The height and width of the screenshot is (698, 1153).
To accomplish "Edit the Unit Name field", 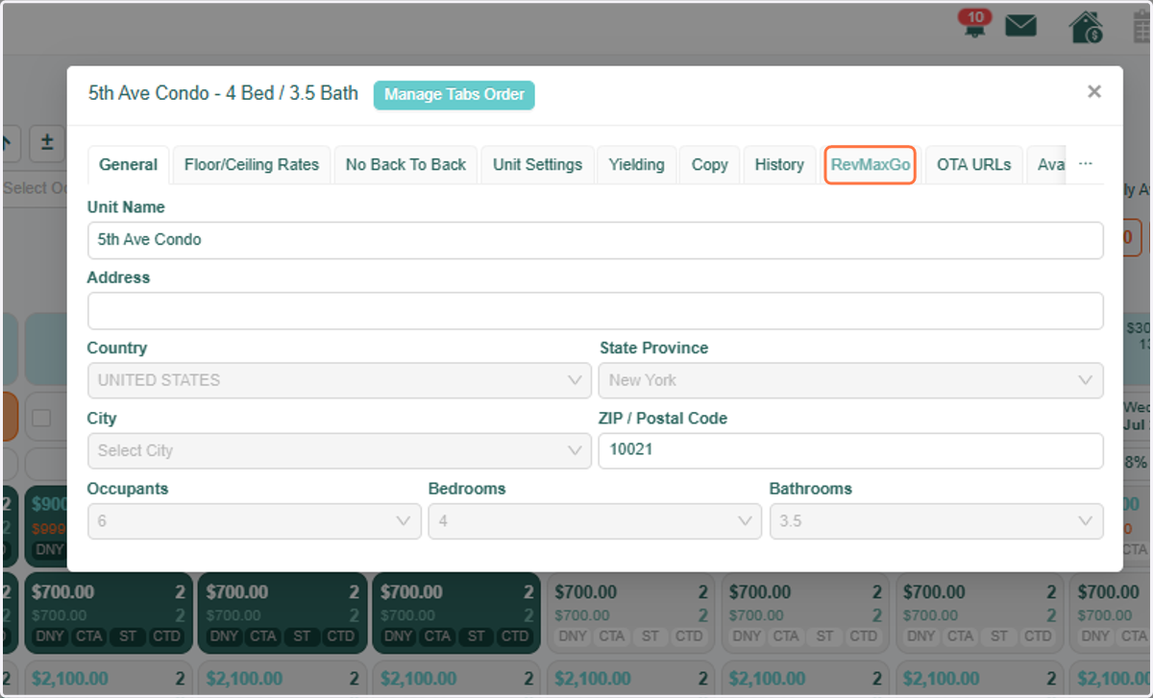I will pyautogui.click(x=595, y=240).
